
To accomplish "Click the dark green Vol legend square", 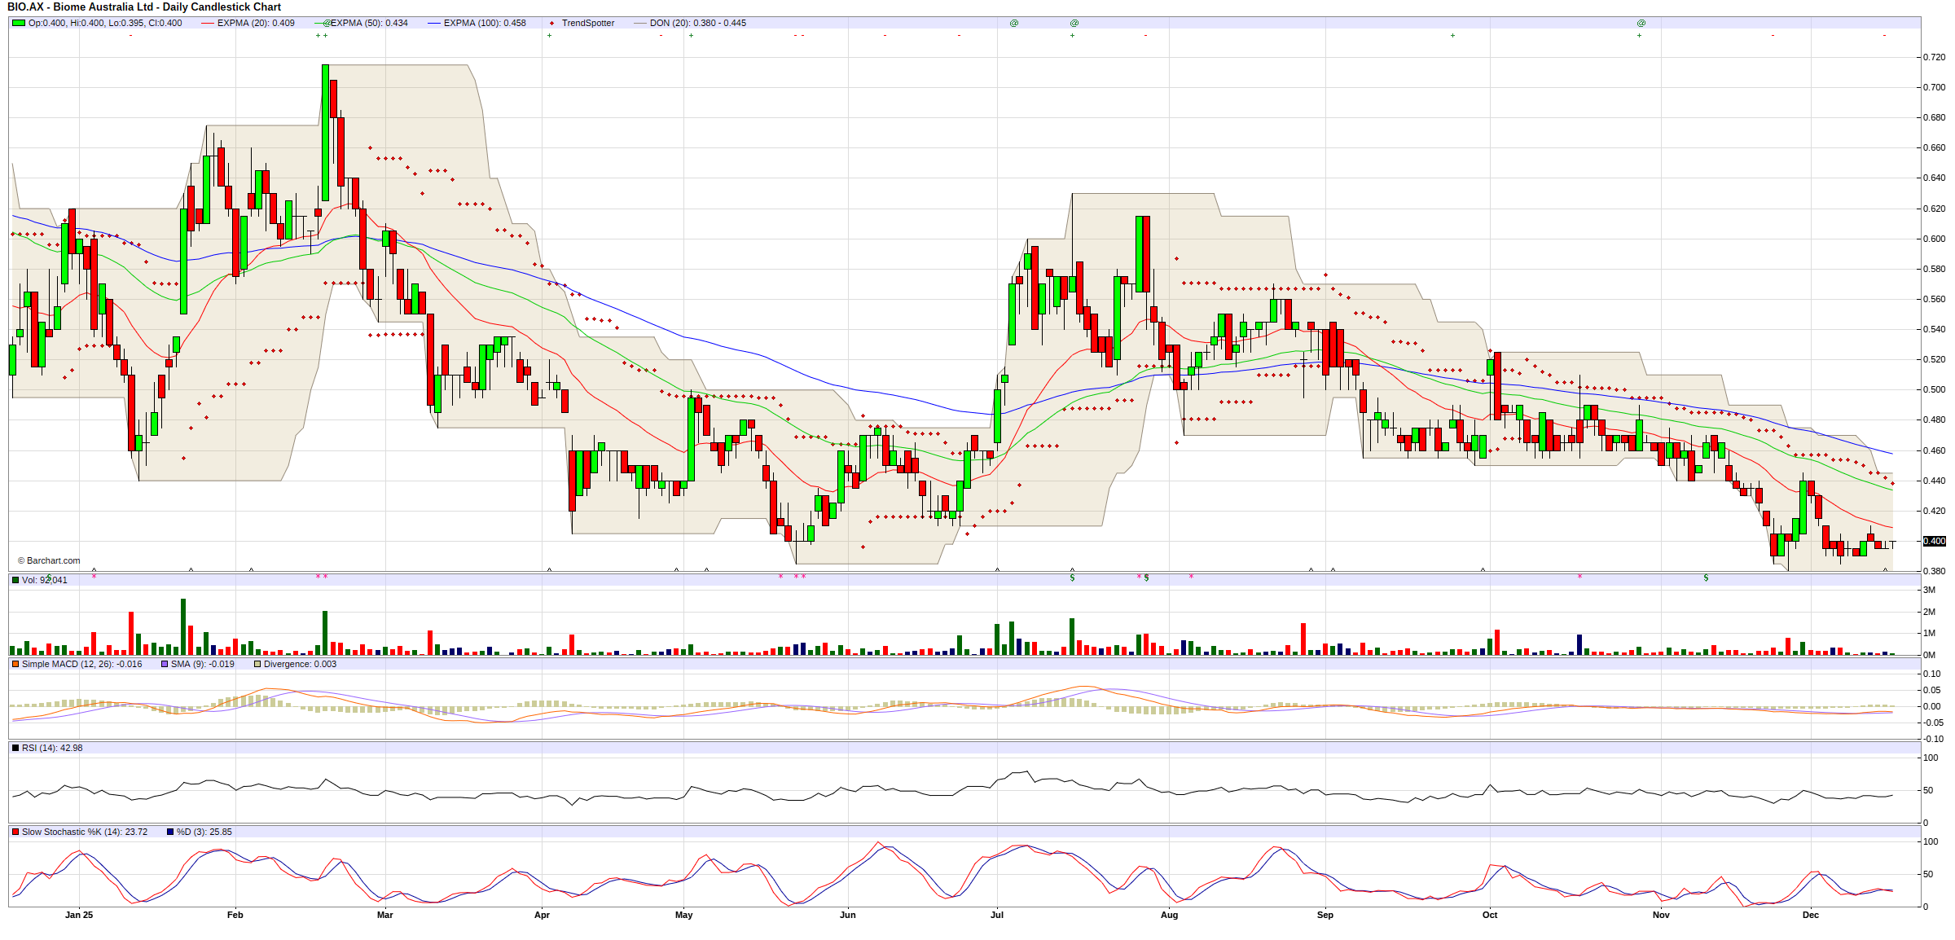I will (x=15, y=580).
